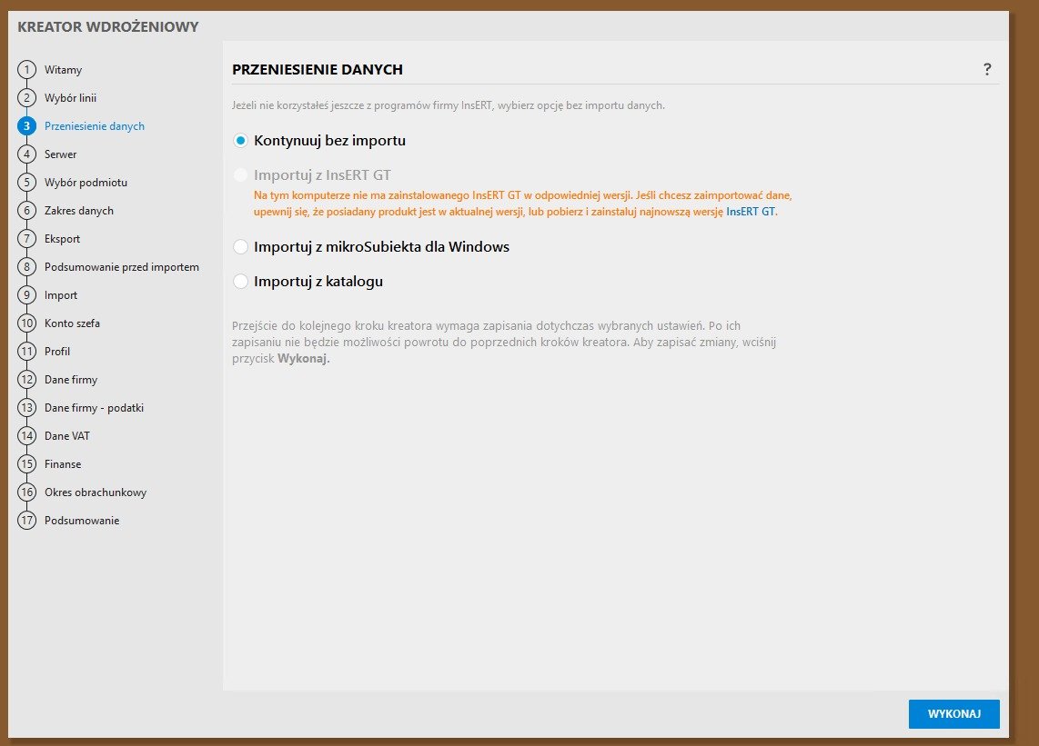
Task: Choose Importuj z mikroSubiekta dla Windows option
Action: tap(241, 247)
